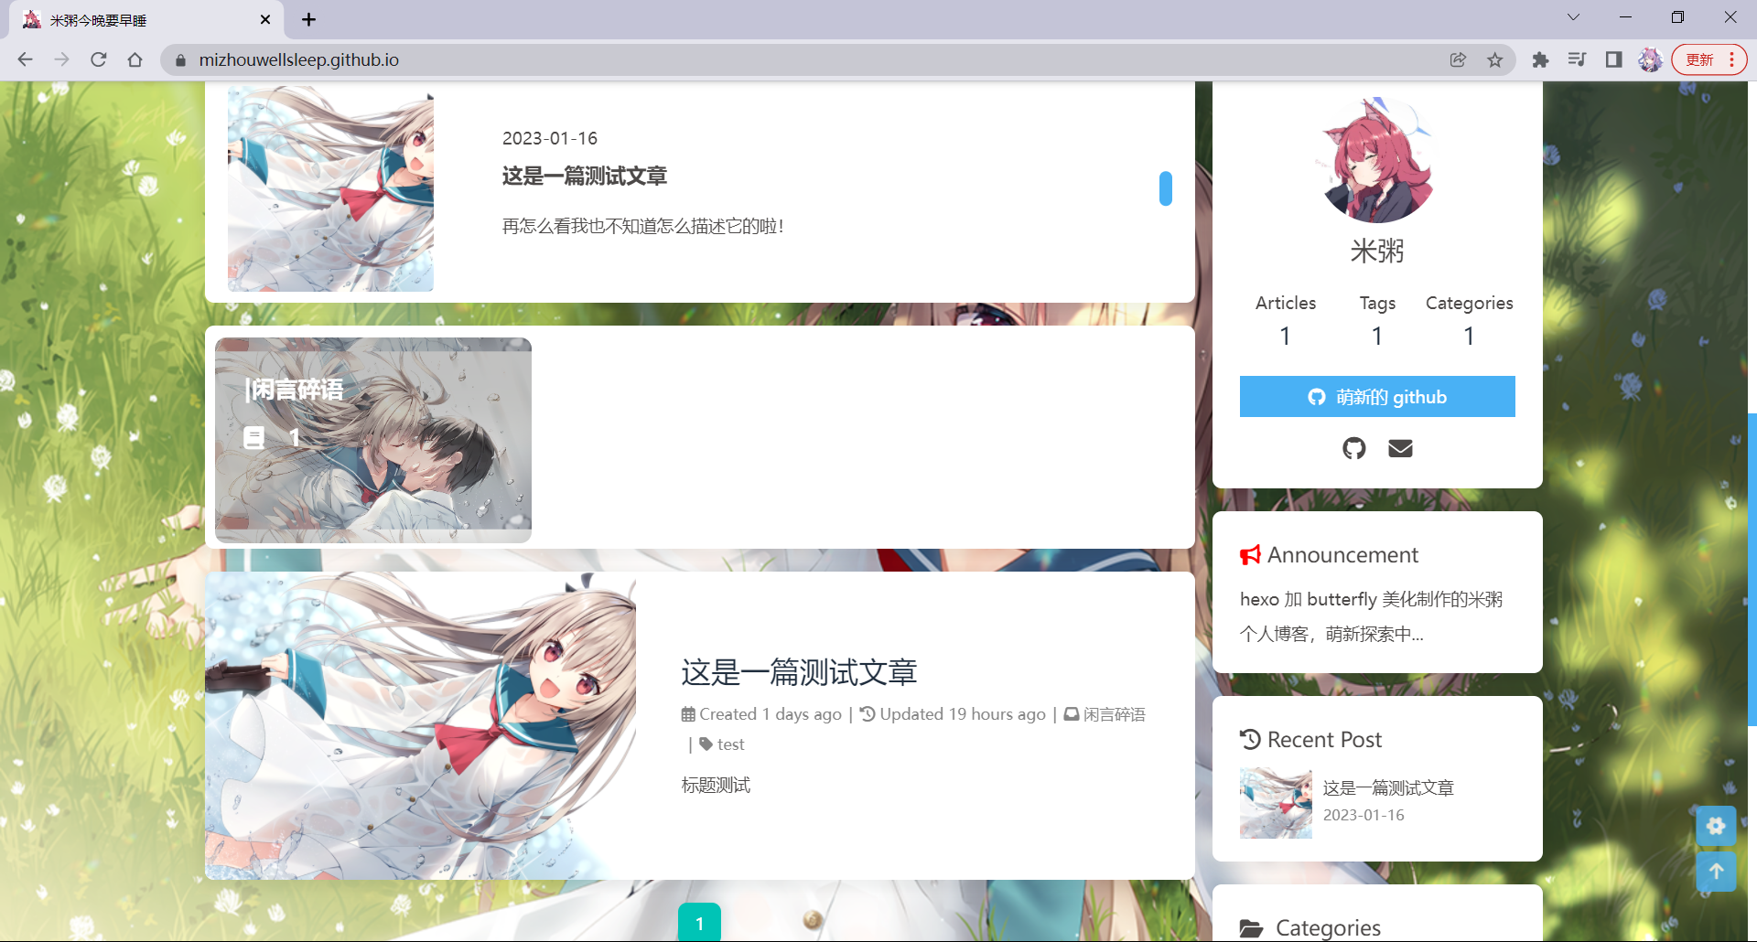Open the browser extensions puzzle icon
This screenshot has width=1757, height=942.
1540,60
